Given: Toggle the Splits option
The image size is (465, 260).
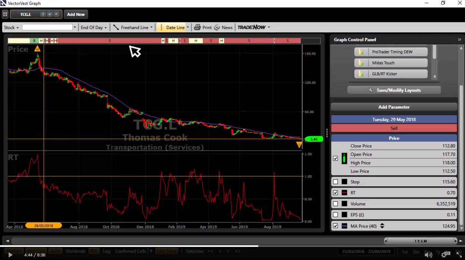Looking at the screenshot, I should (56, 251).
